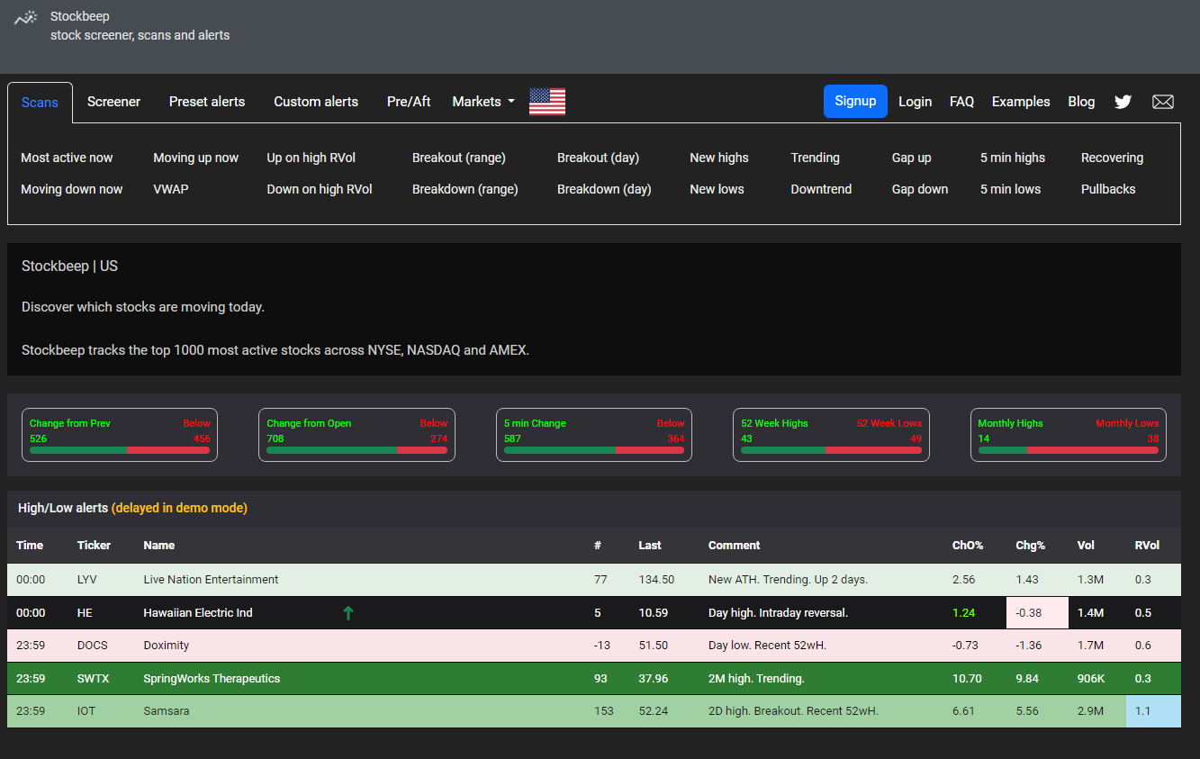This screenshot has width=1200, height=759.
Task: View Recovering stocks scan
Action: pos(1112,158)
